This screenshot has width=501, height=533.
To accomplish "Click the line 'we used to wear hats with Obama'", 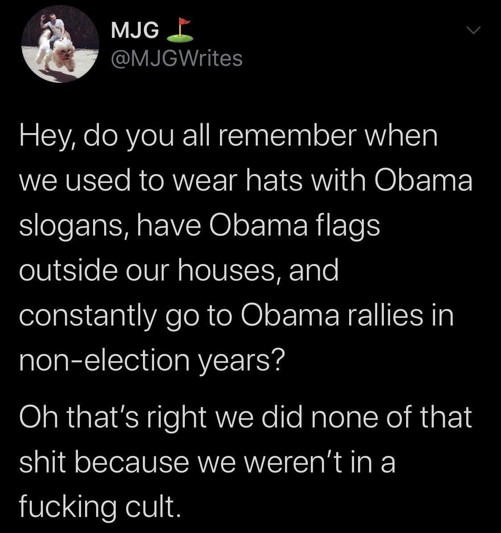I will [x=246, y=181].
